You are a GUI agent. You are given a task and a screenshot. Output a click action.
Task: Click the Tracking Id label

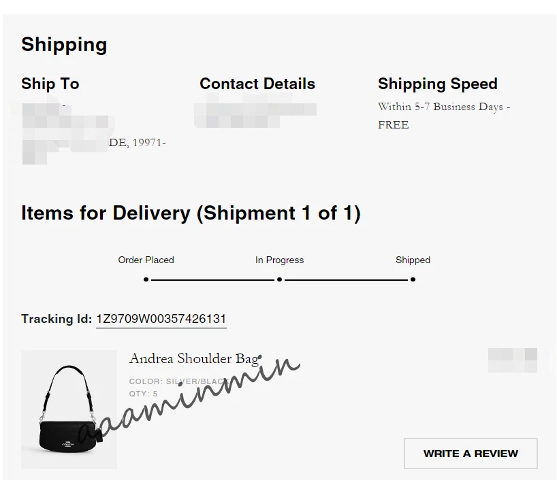(x=56, y=319)
